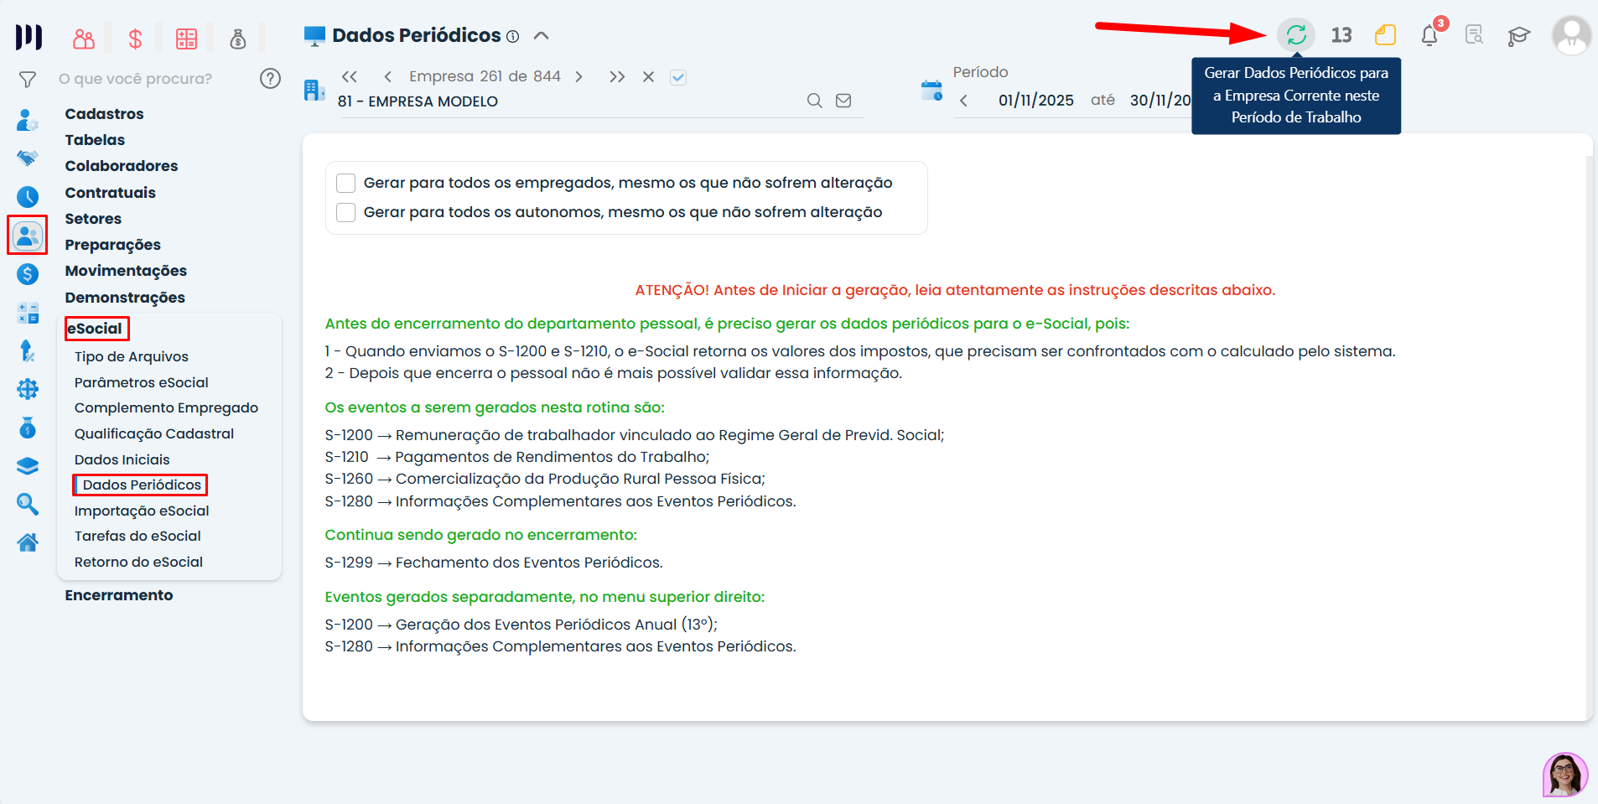
Task: Click the graduation cap training icon
Action: pyautogui.click(x=1518, y=35)
